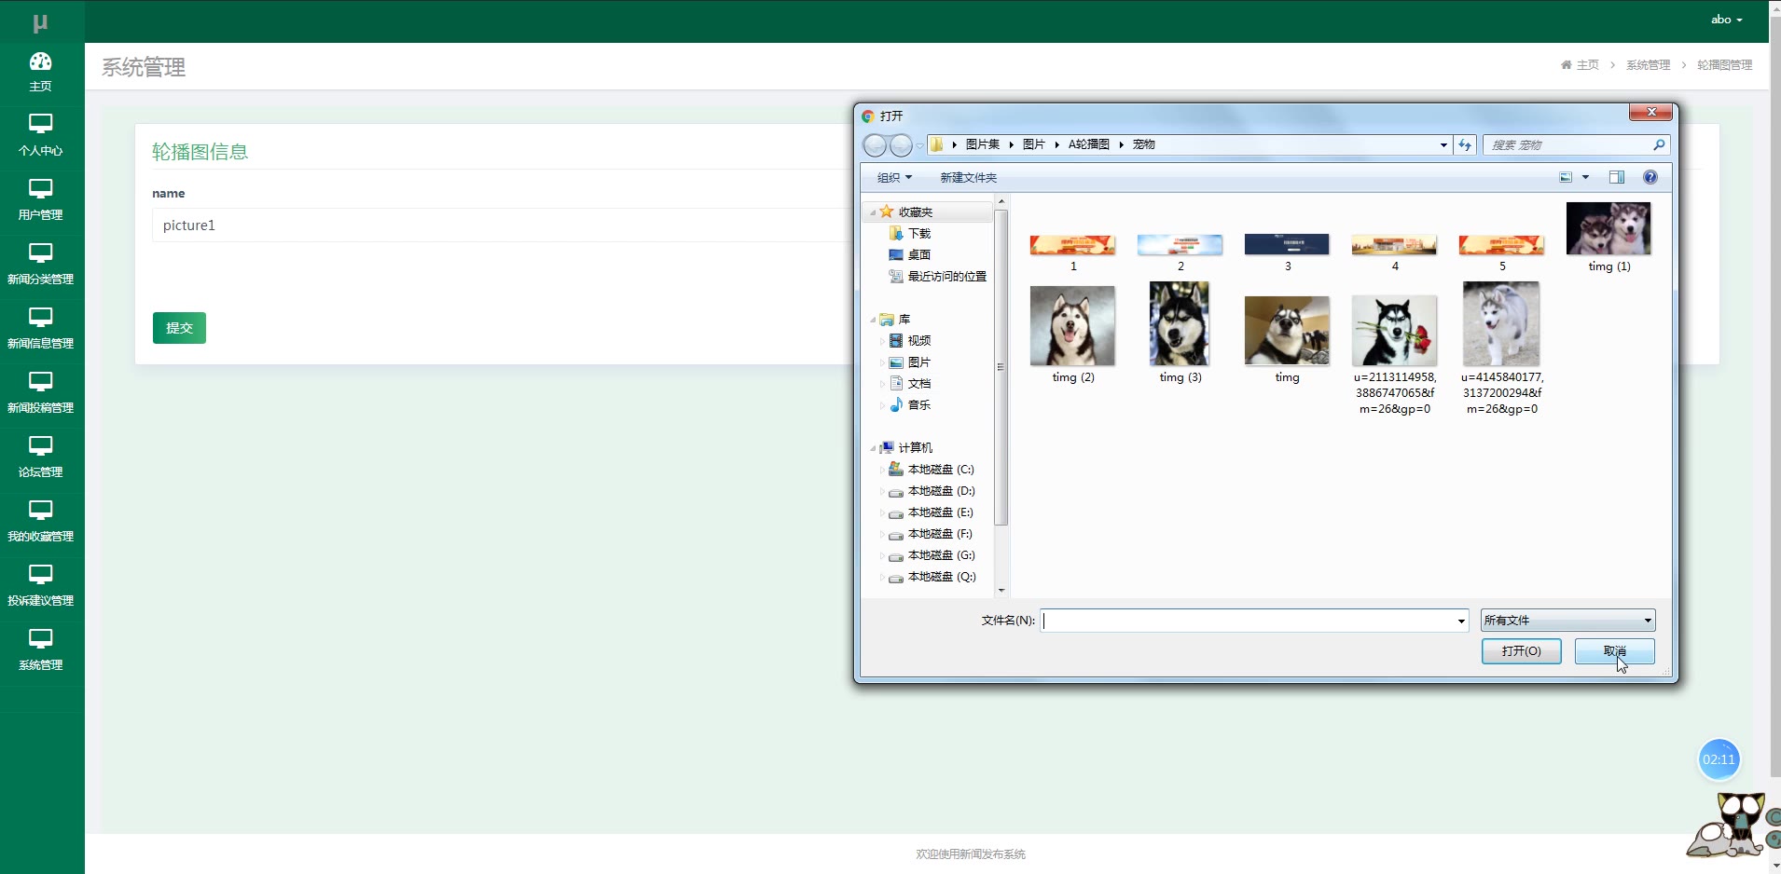
Task: Click the navigation pane vertical scrollbar
Action: (x=1001, y=368)
